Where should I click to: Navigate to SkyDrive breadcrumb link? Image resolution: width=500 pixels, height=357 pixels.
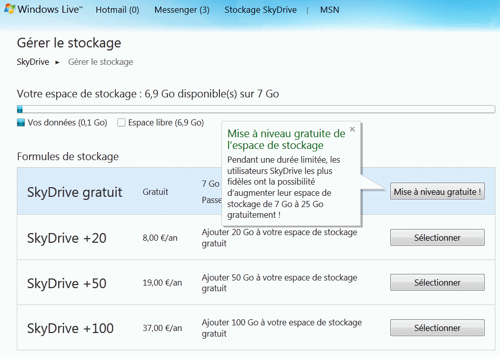[x=33, y=62]
